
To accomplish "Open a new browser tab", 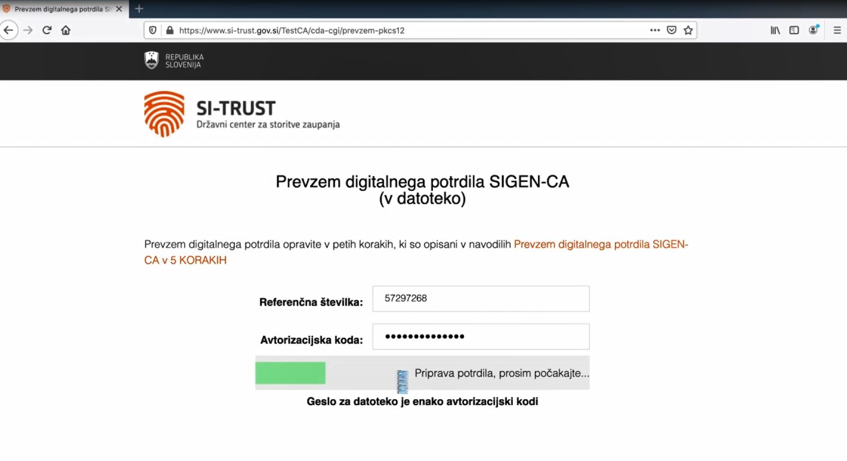I will [139, 9].
